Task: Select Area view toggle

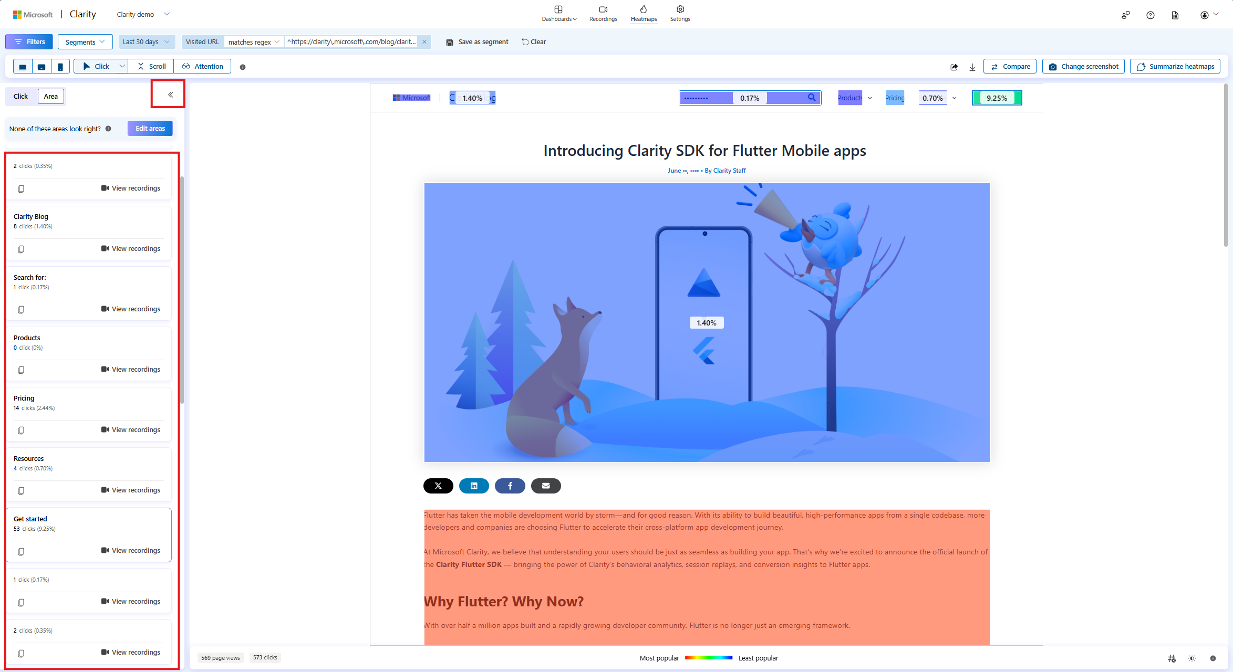Action: [x=51, y=96]
